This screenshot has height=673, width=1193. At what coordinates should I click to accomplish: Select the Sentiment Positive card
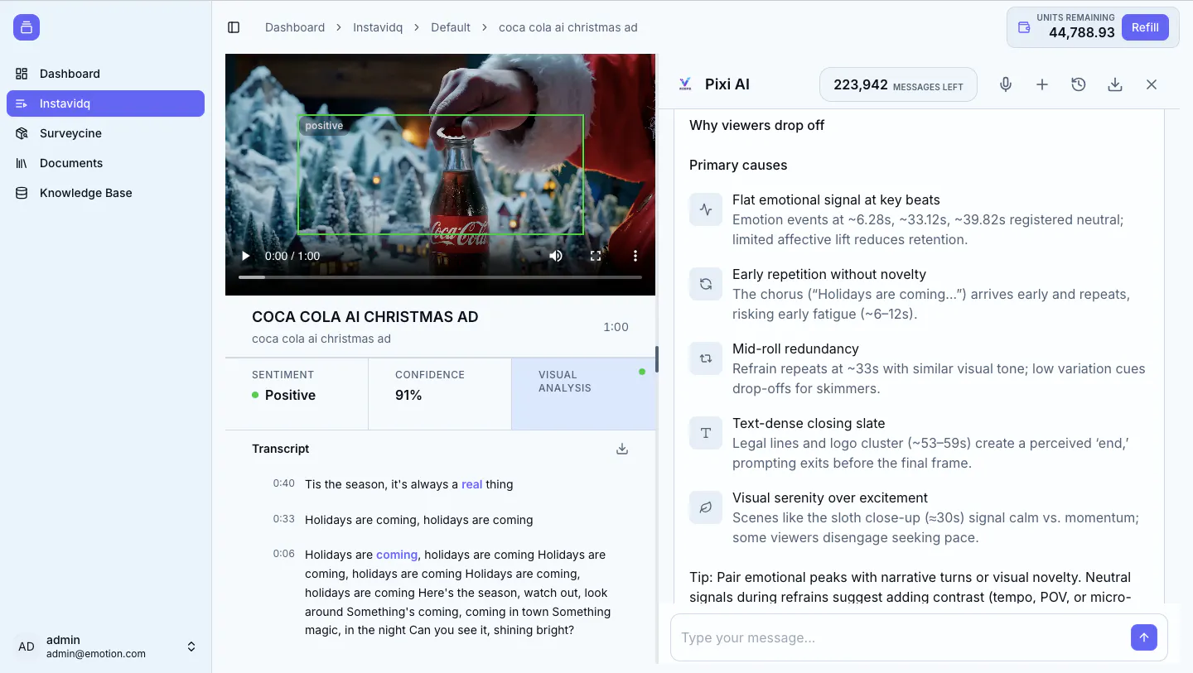297,393
